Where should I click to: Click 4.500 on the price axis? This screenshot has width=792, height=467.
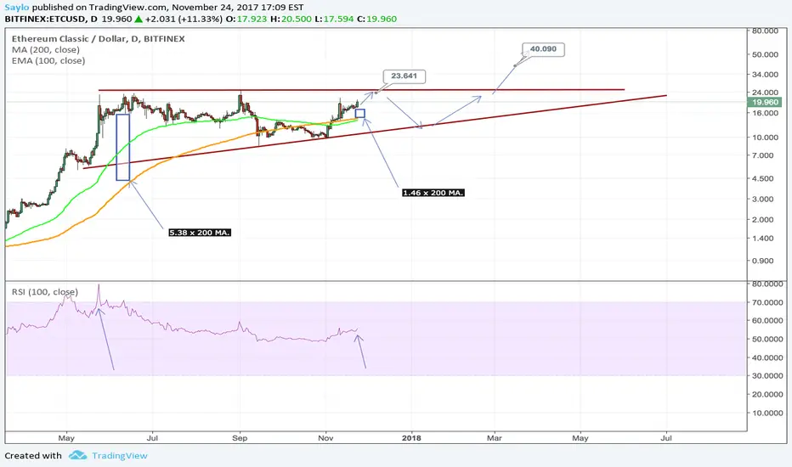(763, 178)
